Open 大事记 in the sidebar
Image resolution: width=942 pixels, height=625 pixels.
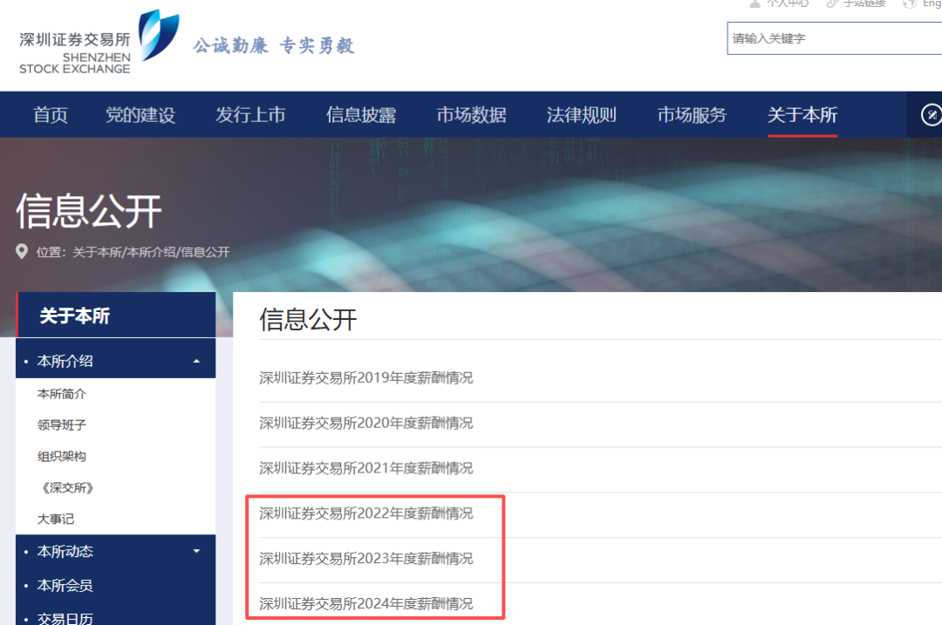(x=56, y=520)
